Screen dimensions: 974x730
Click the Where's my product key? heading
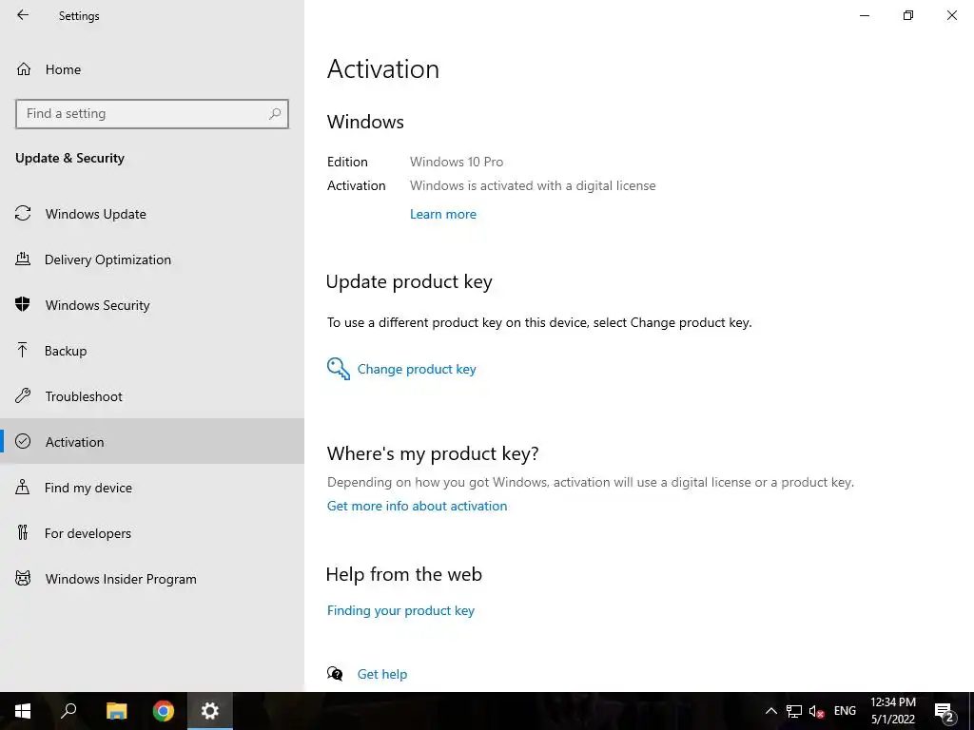pyautogui.click(x=433, y=453)
